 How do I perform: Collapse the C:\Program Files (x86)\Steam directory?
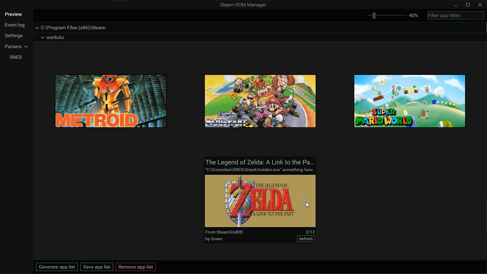tap(37, 28)
